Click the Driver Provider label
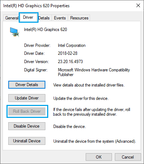The width and height of the screenshot is (144, 164). pyautogui.click(x=37, y=45)
